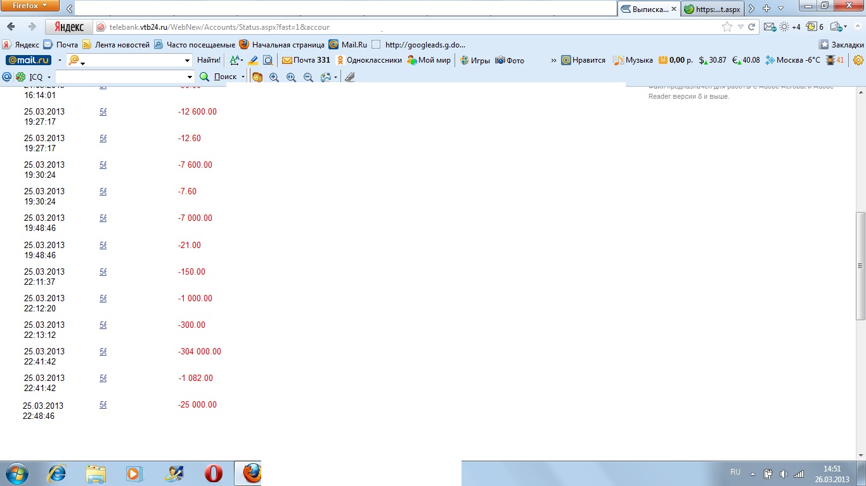Open the Firefox application menu
Image resolution: width=866 pixels, height=486 pixels.
pyautogui.click(x=30, y=6)
